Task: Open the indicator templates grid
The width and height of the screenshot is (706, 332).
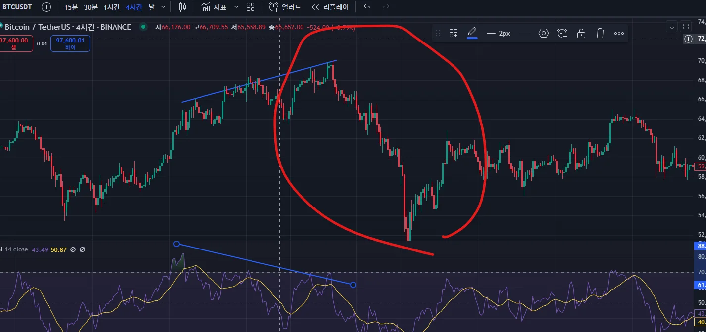Action: (251, 7)
